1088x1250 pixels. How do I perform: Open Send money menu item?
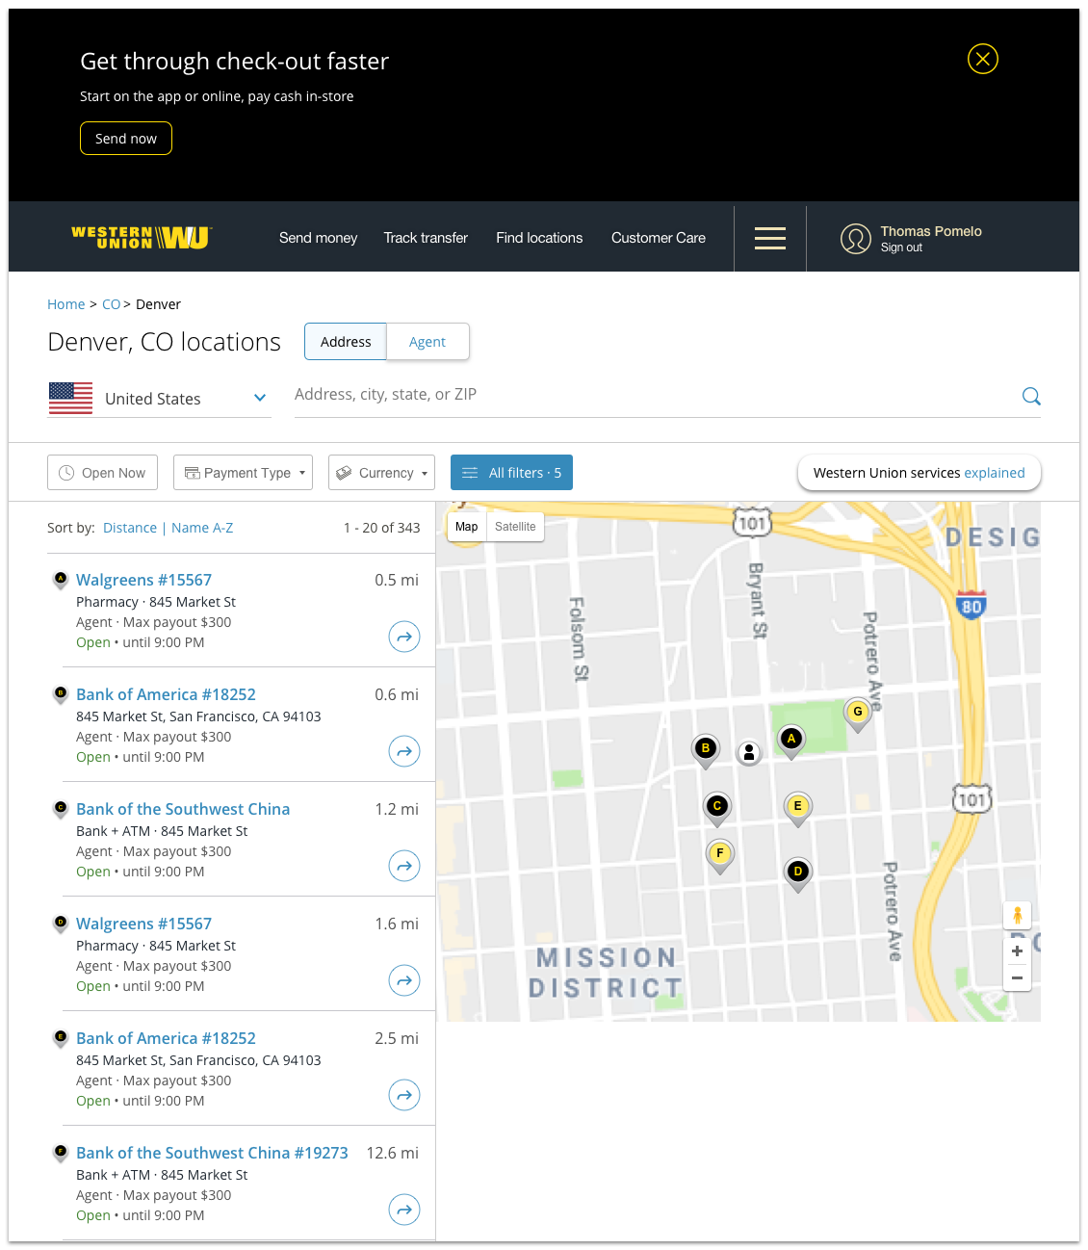coord(318,238)
